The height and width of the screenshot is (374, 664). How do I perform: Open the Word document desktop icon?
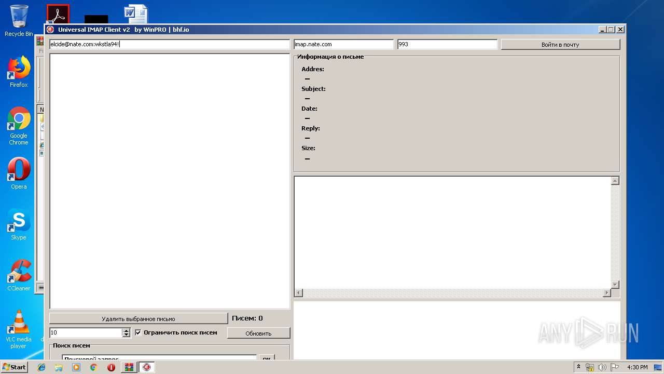click(136, 14)
